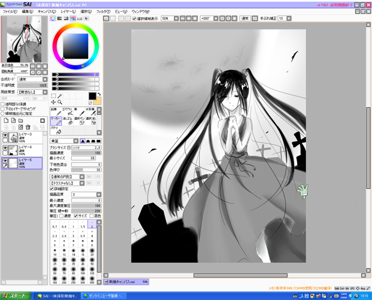The width and height of the screenshot is (372, 300).
Task: Toggle 筆圧 サイズ checkbox
Action: tap(76, 216)
